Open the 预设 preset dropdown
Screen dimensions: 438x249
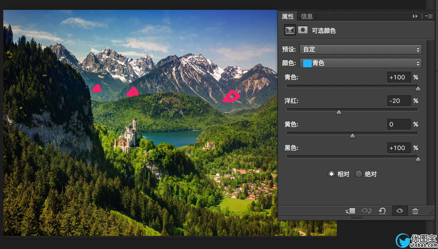coord(360,50)
